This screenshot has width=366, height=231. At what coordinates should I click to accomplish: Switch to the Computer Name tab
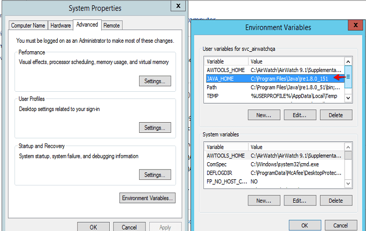point(28,25)
